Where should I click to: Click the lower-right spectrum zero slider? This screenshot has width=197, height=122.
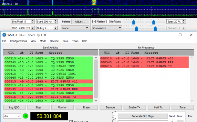pos(155,29)
